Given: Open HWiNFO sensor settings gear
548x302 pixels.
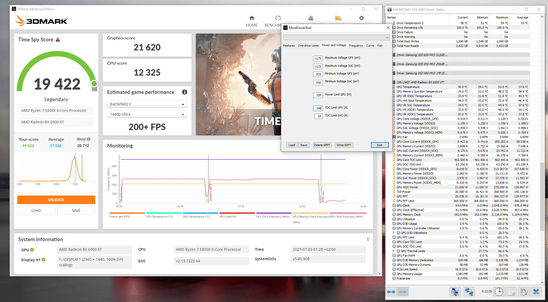Looking at the screenshot, I should (x=524, y=292).
